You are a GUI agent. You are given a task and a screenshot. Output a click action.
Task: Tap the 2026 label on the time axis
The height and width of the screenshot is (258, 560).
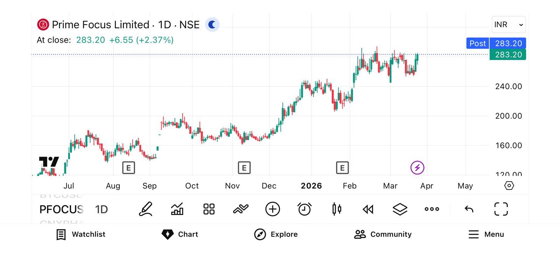311,186
